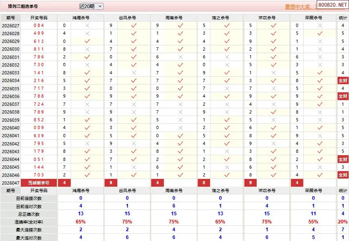Viewport: 349px width, 241px height.
Task: Click the cross mark for 鸿雁杀号 in row 2026027
Action: pyautogui.click(x=87, y=25)
